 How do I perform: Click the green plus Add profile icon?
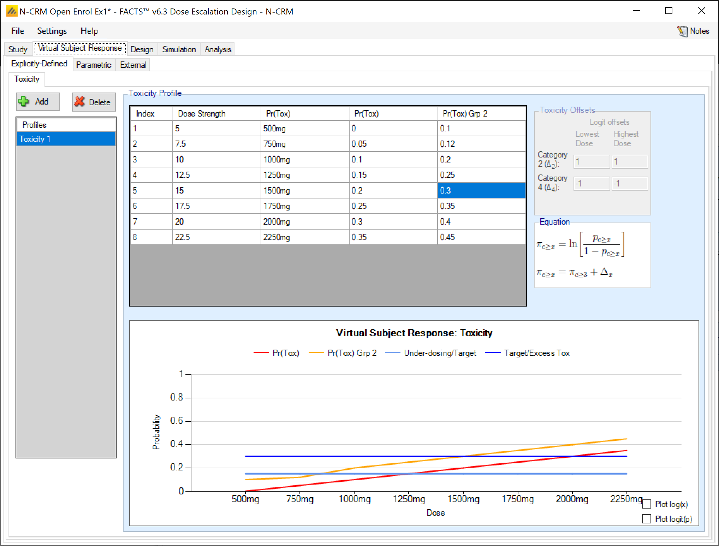[x=24, y=102]
